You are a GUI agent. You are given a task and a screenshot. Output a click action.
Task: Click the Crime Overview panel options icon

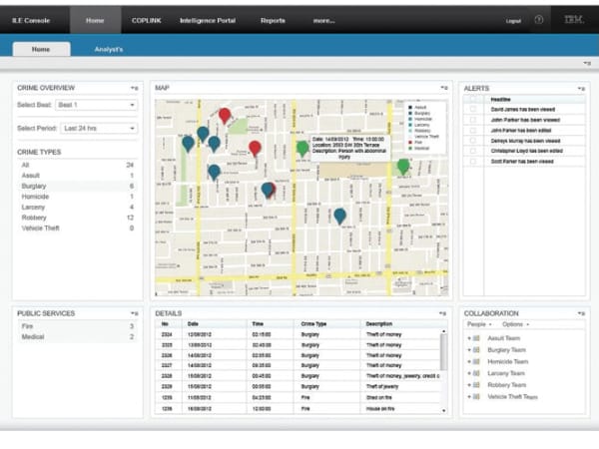(x=135, y=89)
